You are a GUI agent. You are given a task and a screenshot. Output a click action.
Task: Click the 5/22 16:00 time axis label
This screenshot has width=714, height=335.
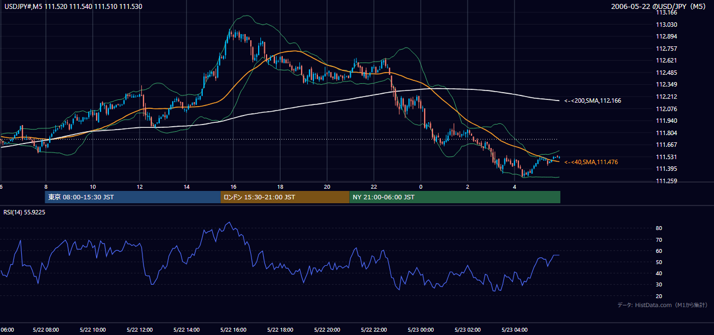[234, 330]
